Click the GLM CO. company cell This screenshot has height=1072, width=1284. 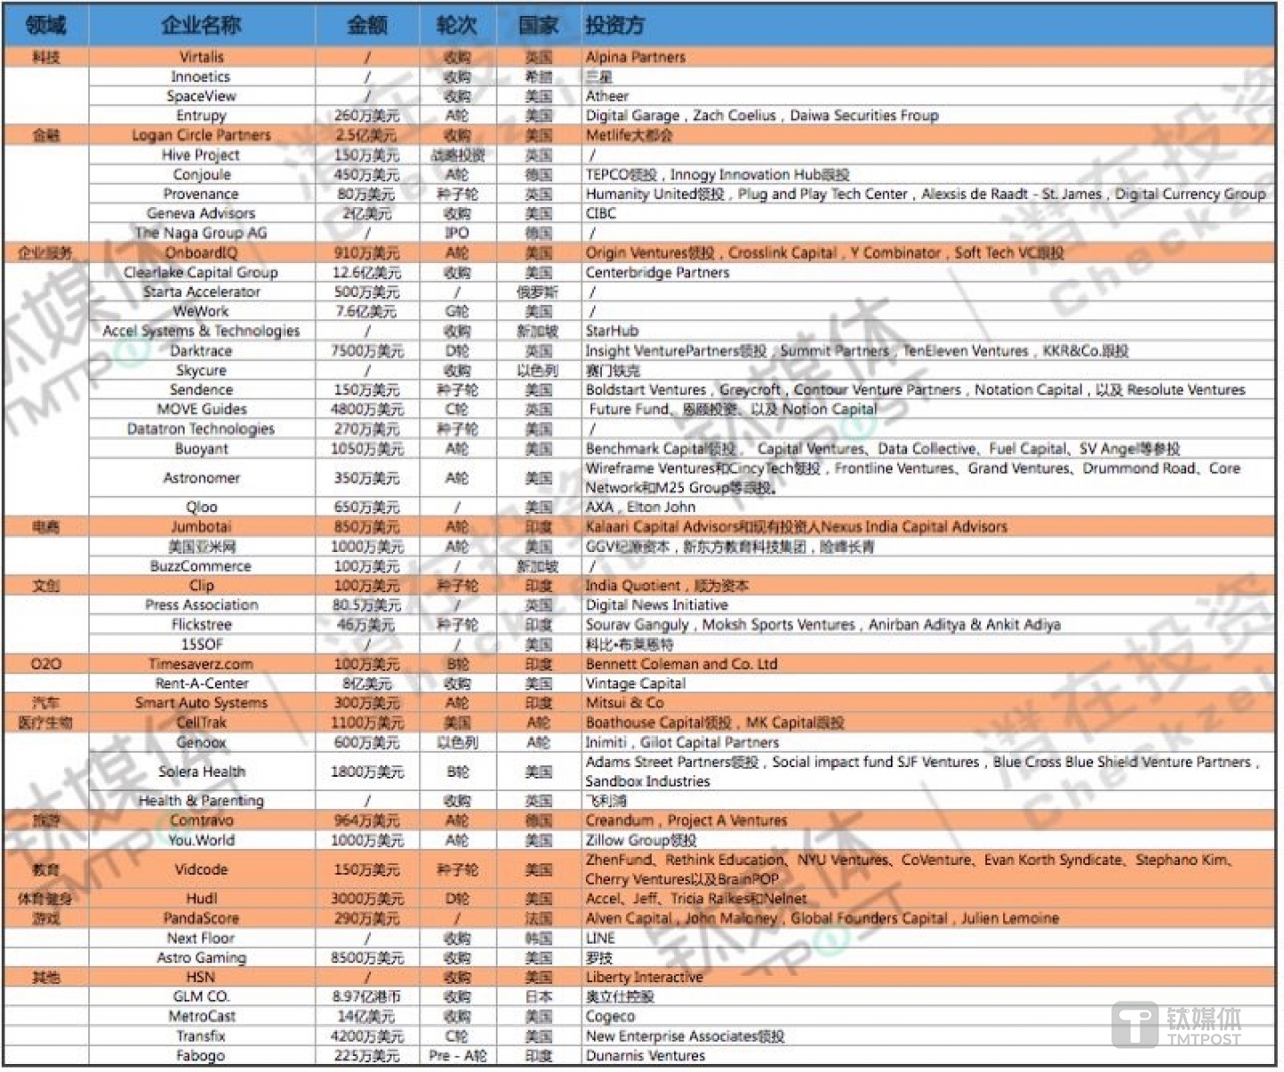(x=202, y=997)
